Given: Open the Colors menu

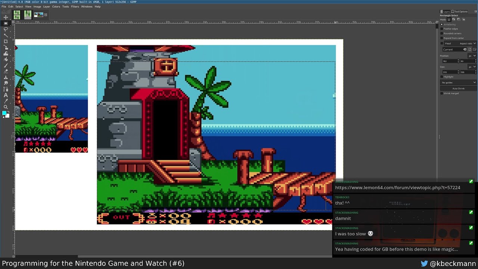Looking at the screenshot, I should pyautogui.click(x=56, y=6).
